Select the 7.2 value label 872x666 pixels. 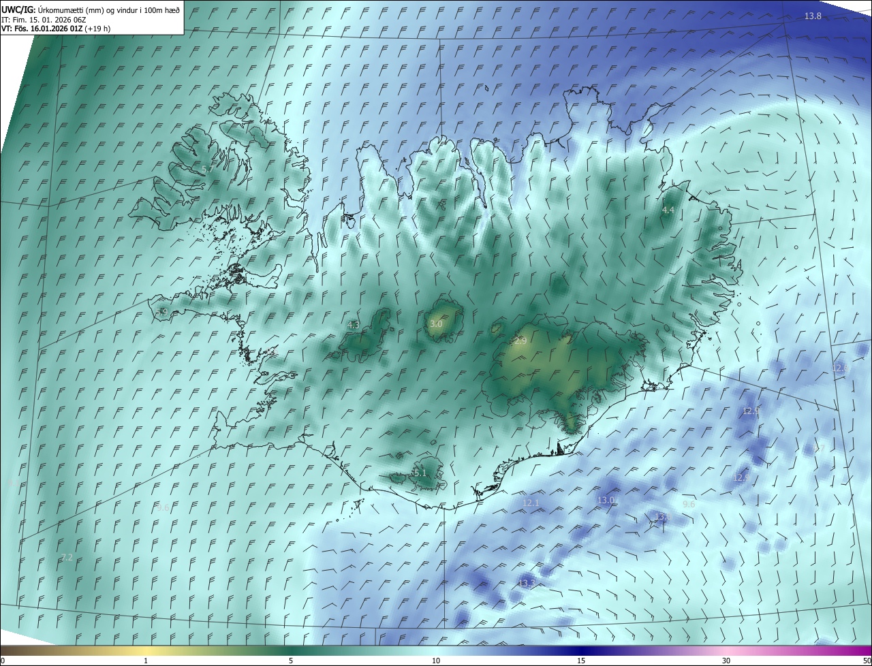[66, 558]
